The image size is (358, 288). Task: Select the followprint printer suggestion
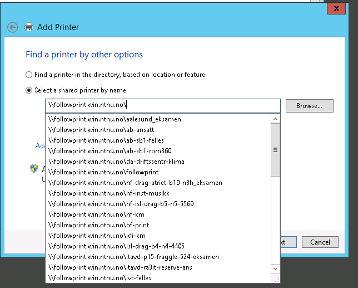click(158, 172)
